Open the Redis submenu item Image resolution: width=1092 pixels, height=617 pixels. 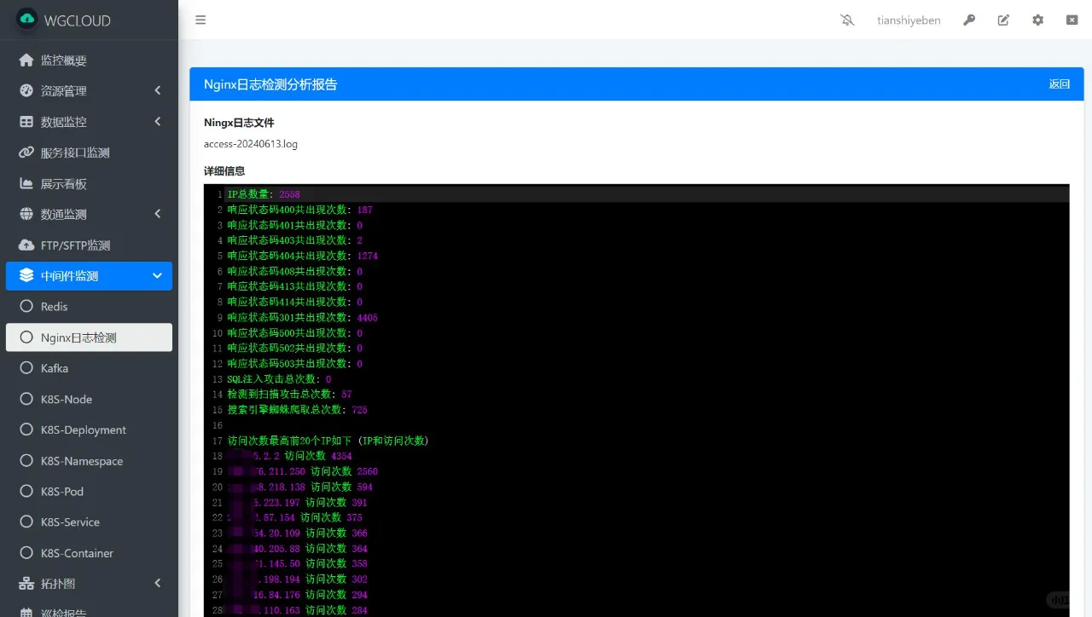tap(89, 307)
